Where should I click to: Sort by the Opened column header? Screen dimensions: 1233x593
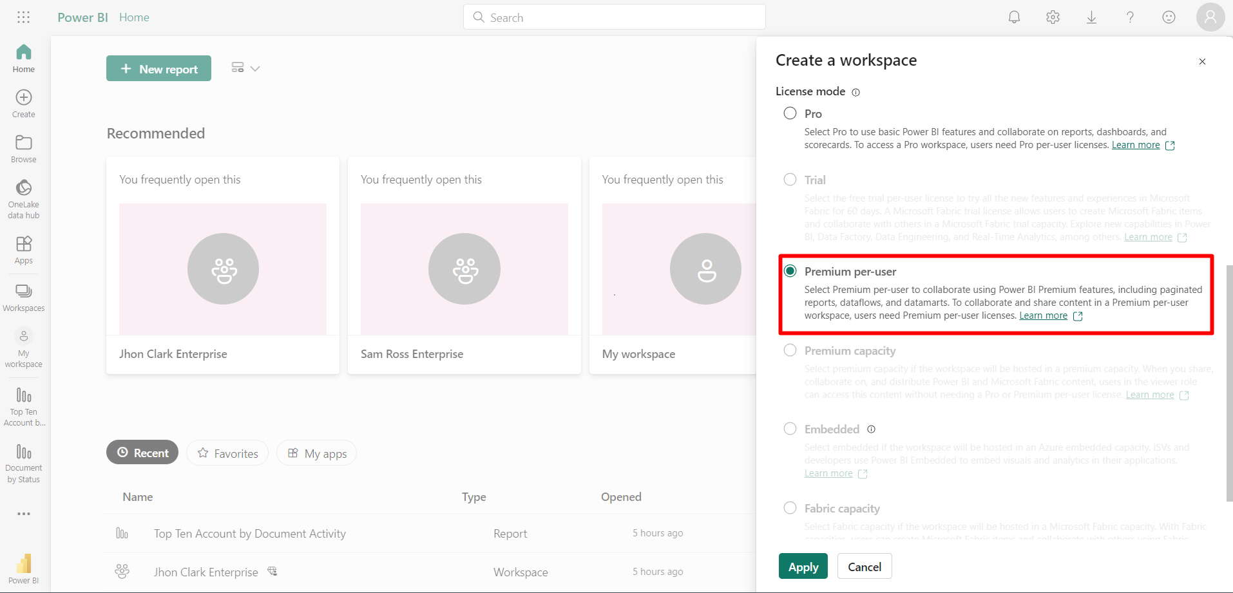tap(621, 497)
